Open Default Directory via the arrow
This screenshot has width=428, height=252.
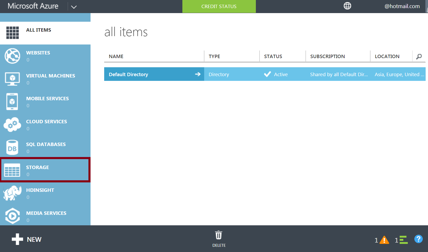[x=198, y=74]
